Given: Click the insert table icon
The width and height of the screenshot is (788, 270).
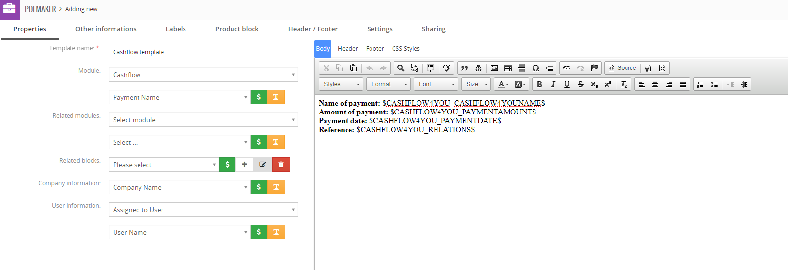Looking at the screenshot, I should point(508,68).
